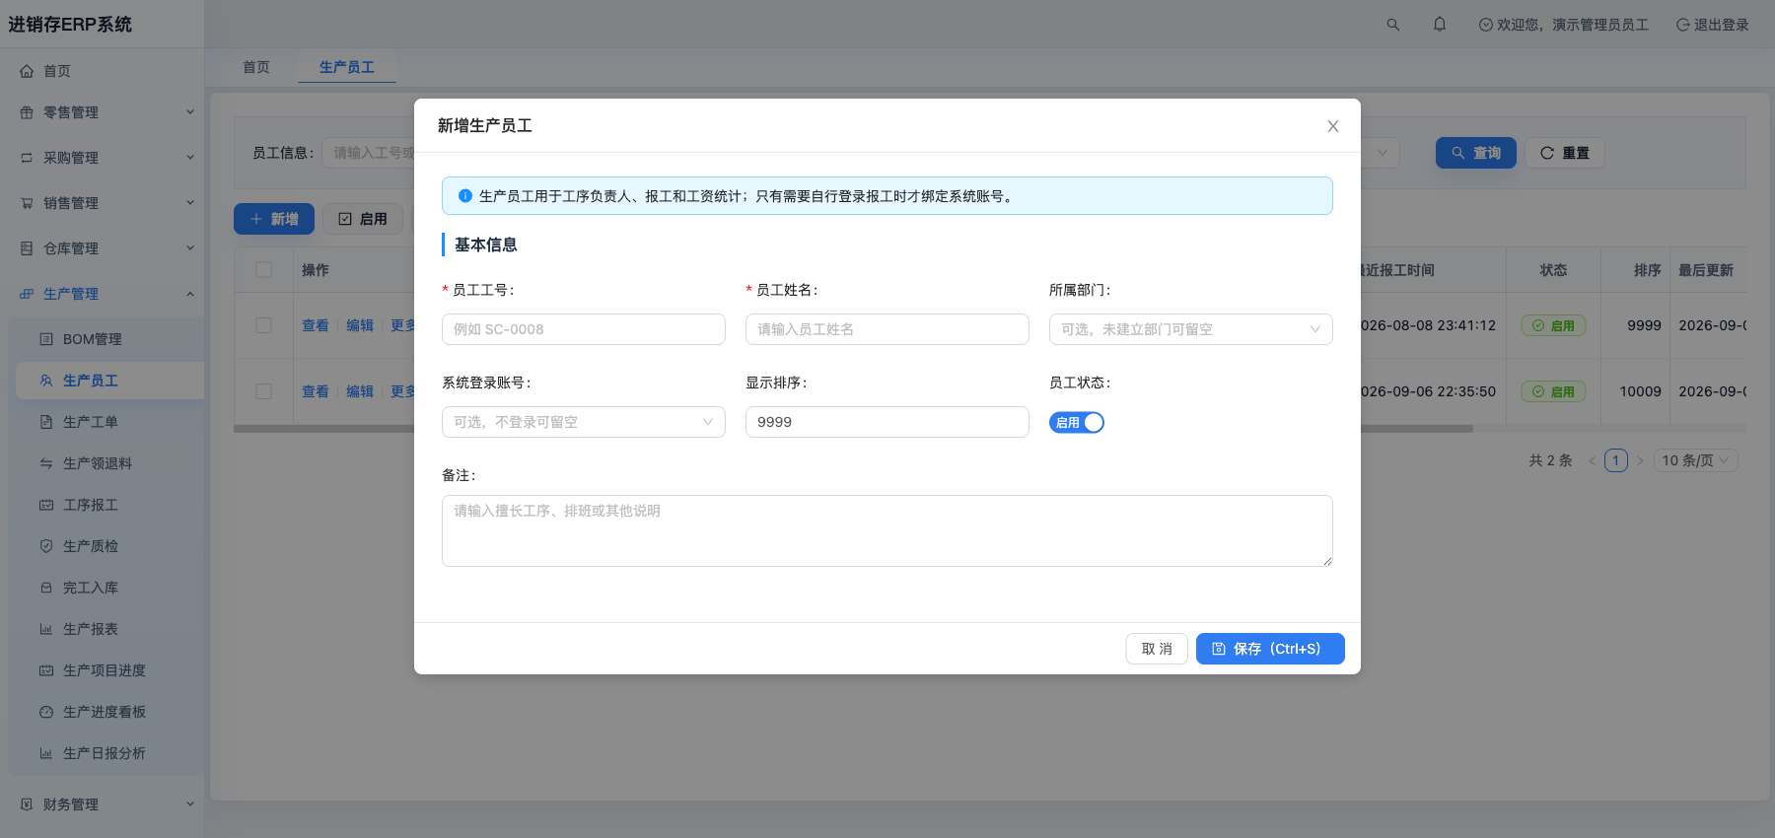Switch to the 首页 tab

(x=256, y=67)
